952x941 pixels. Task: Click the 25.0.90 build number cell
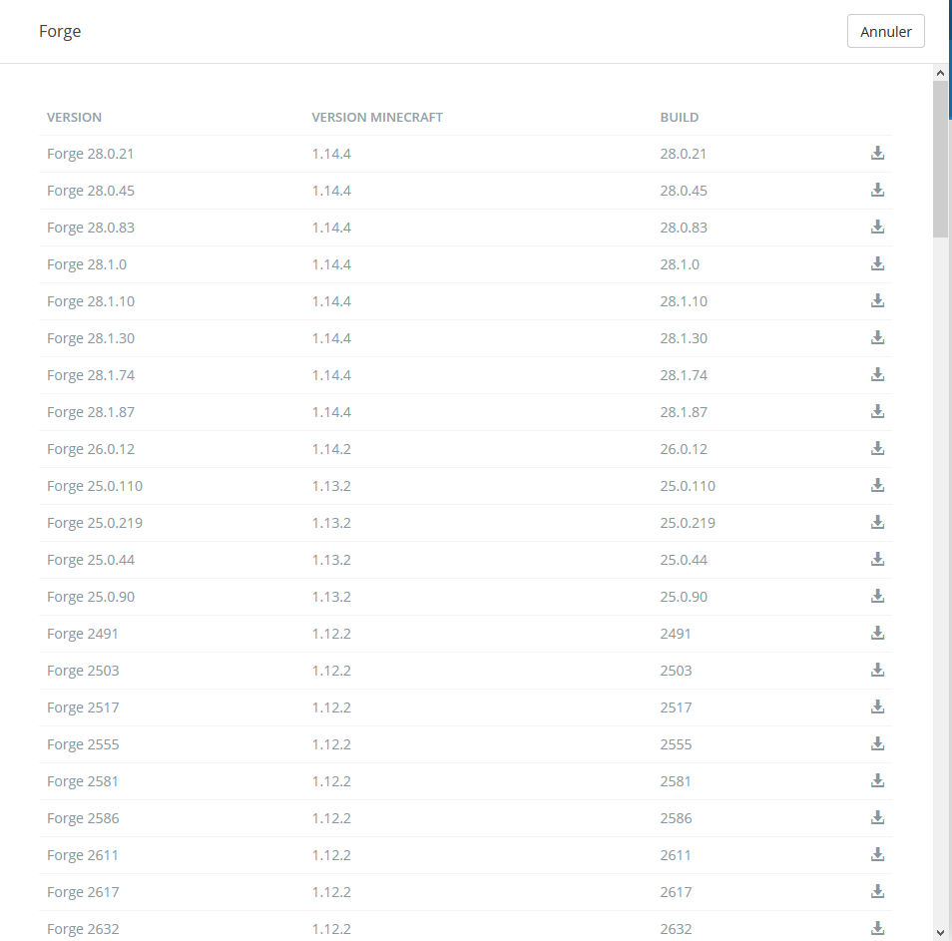click(x=684, y=597)
